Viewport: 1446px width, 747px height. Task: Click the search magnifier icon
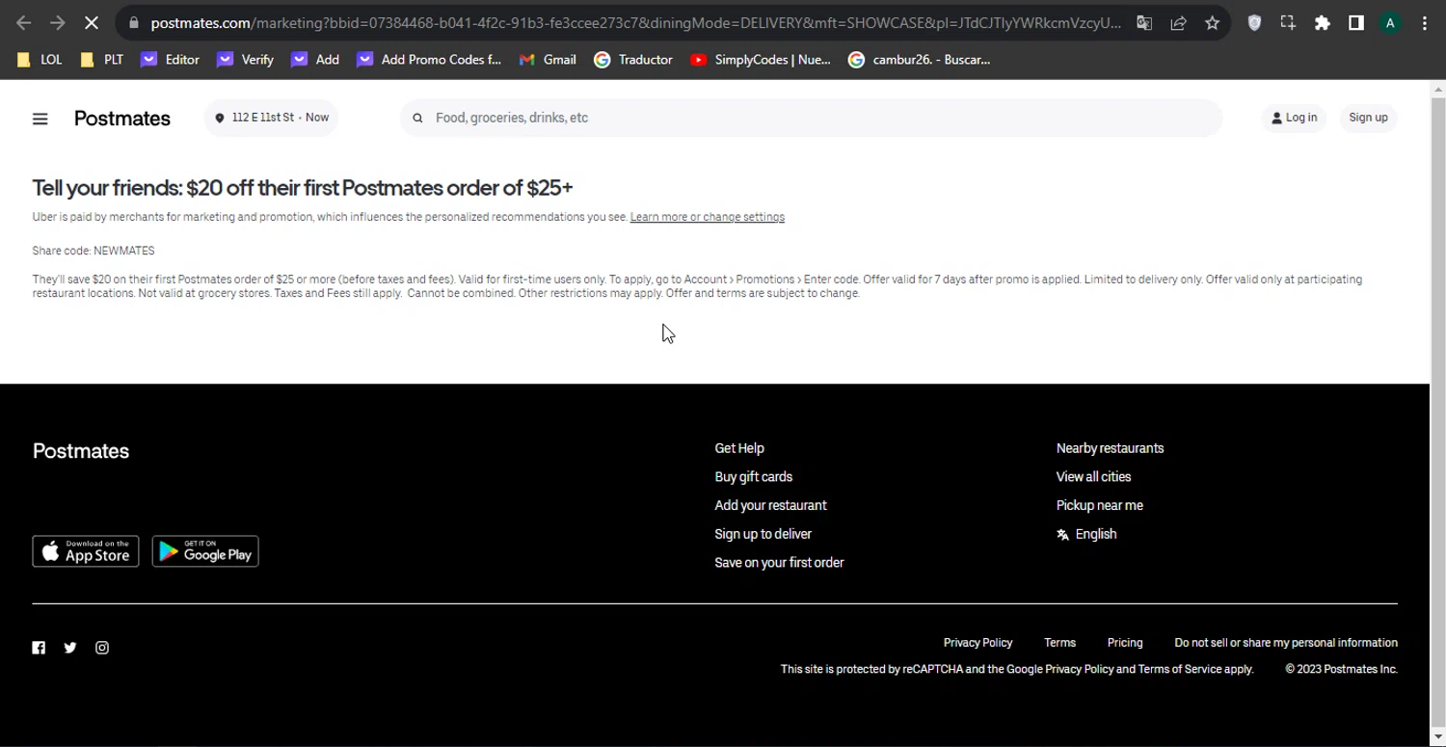point(417,118)
